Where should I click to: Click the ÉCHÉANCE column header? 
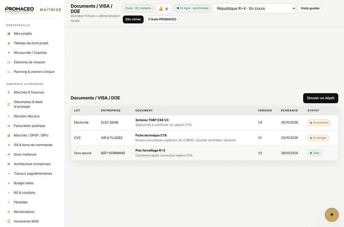click(289, 110)
